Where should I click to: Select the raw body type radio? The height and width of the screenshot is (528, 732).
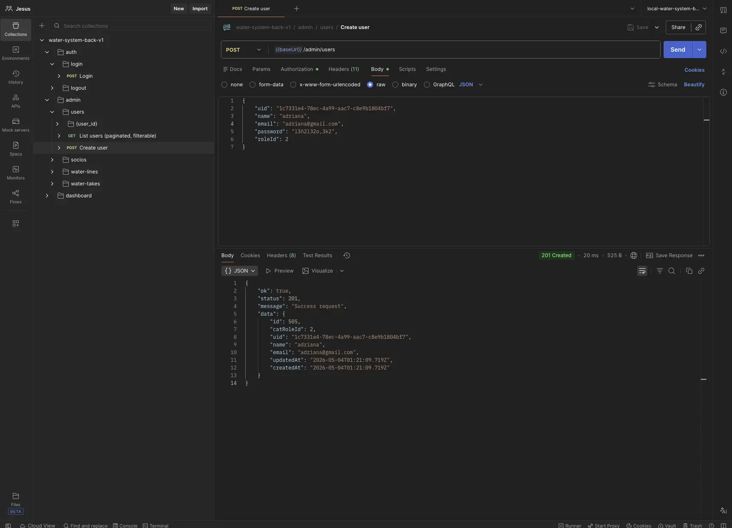pos(370,85)
